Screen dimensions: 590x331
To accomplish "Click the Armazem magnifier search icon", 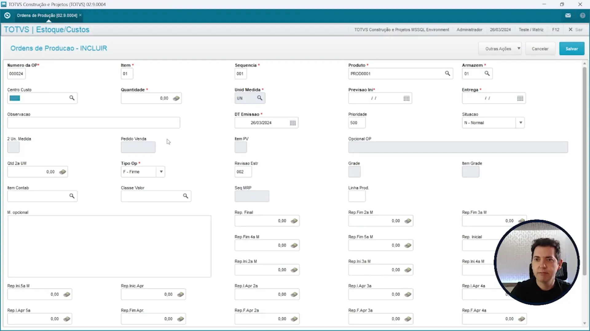I will click(488, 74).
